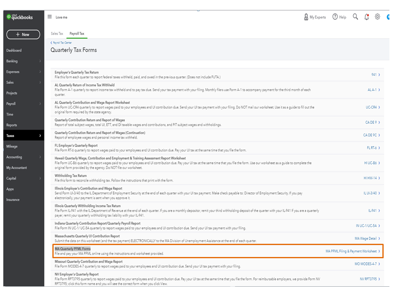
Task: Expand the Banking sidebar submenu
Action: point(40,61)
